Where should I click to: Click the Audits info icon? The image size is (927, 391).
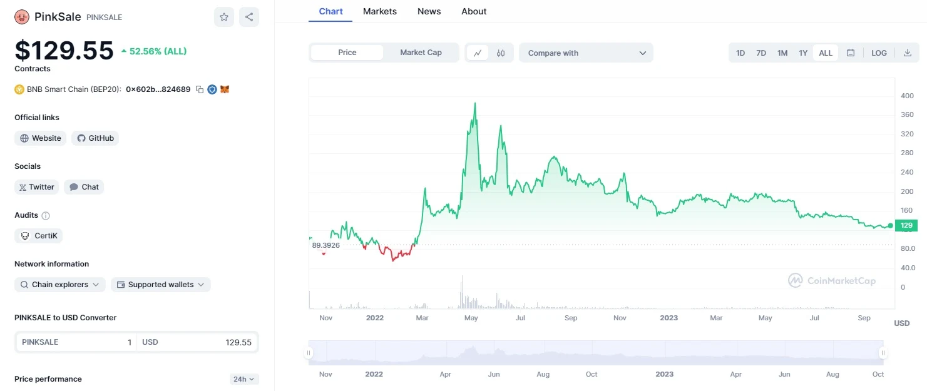(x=46, y=215)
